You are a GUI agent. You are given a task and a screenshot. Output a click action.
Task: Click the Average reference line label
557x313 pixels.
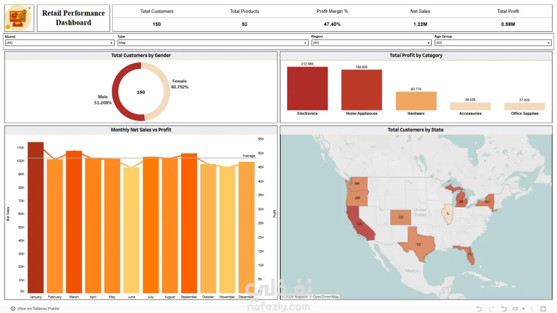click(248, 156)
